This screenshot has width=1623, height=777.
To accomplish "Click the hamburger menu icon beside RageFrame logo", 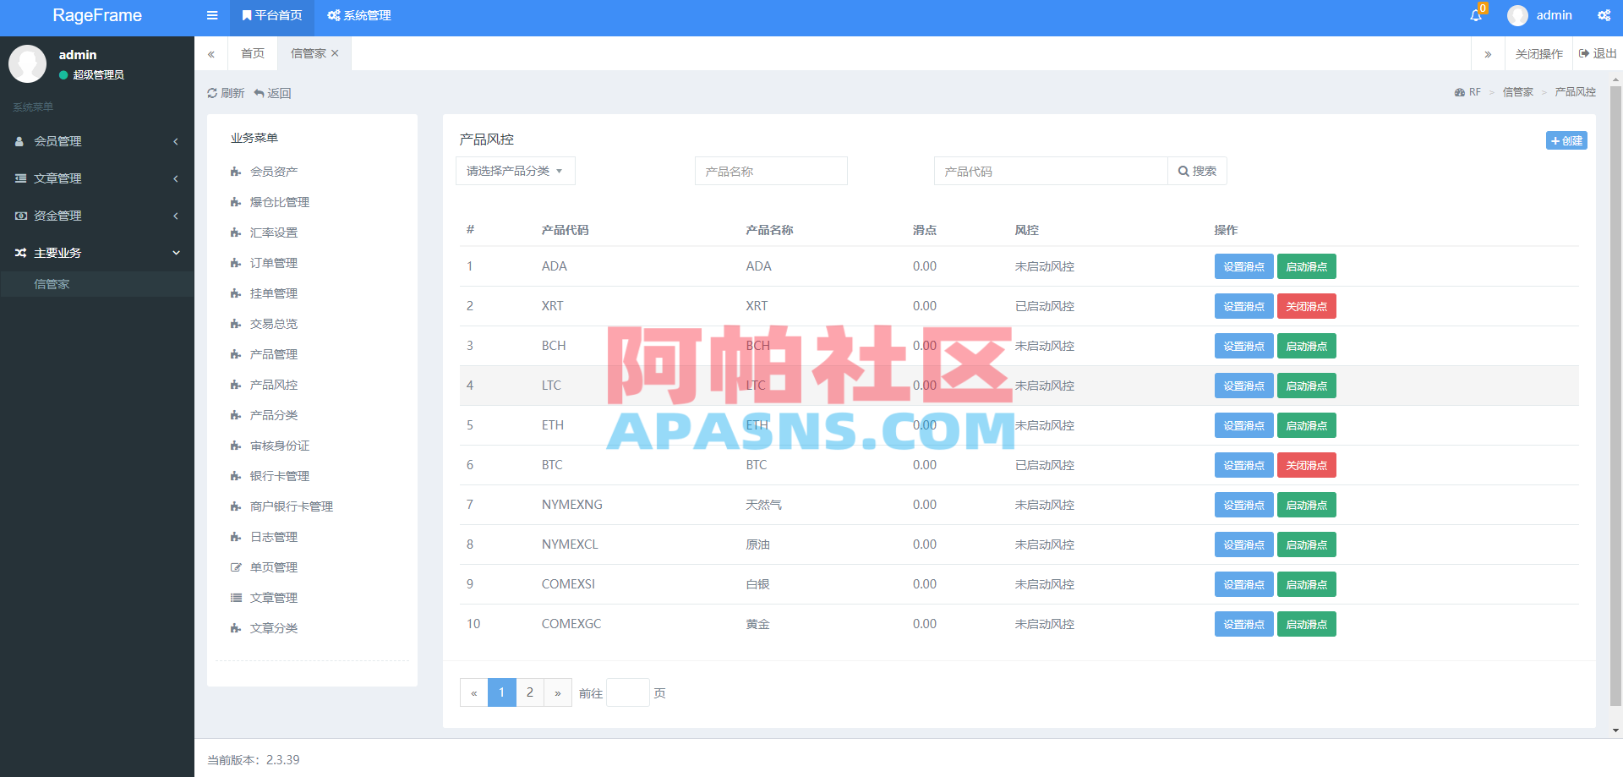I will click(212, 15).
